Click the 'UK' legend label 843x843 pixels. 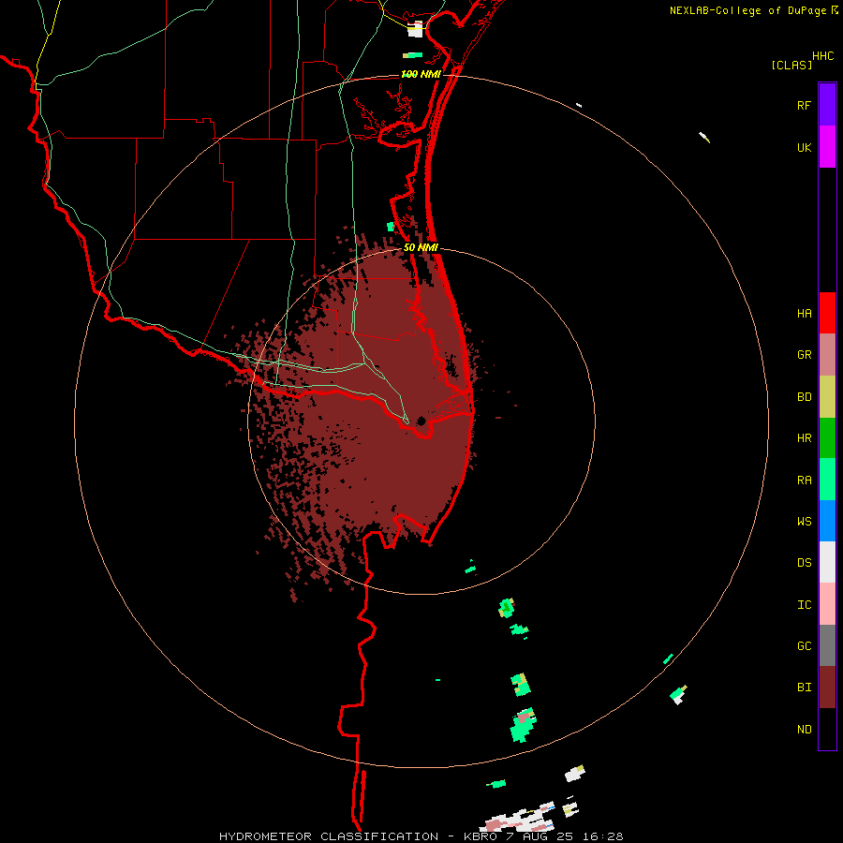(804, 147)
